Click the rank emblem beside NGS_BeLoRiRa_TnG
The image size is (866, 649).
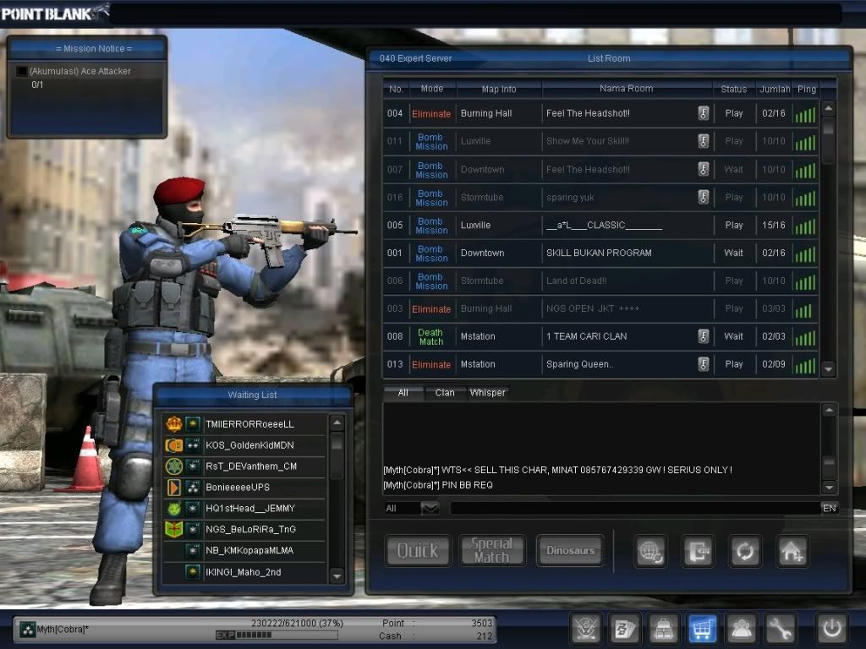[x=174, y=529]
